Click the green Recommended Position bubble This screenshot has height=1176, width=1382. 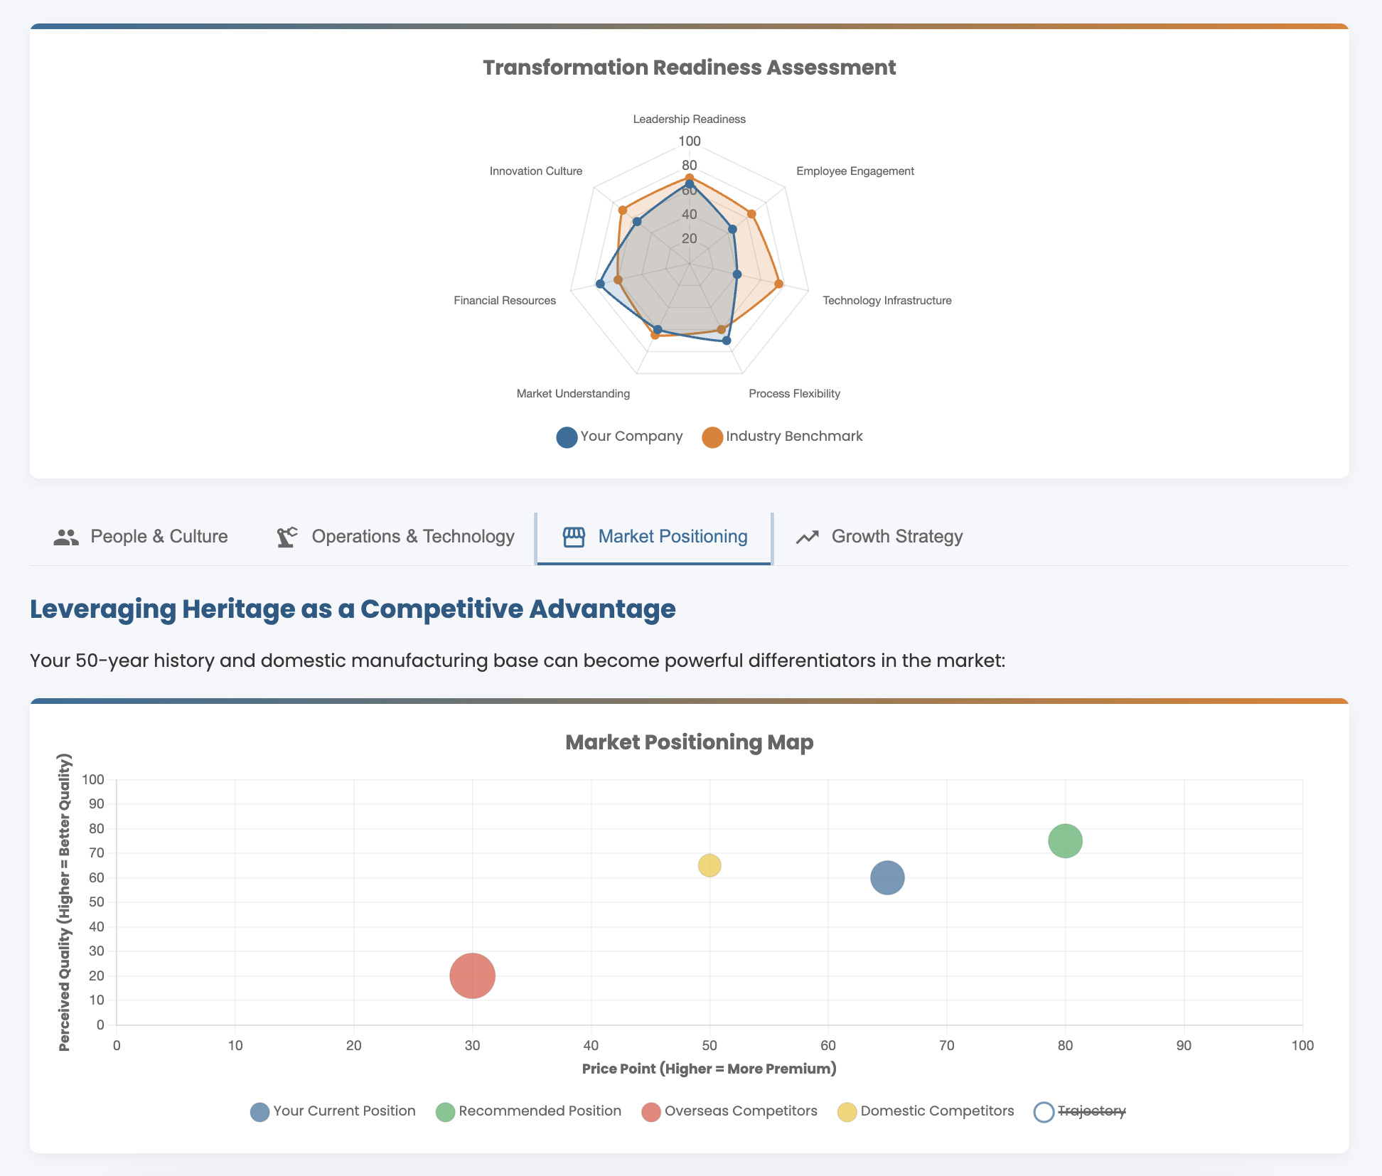[x=1065, y=841]
